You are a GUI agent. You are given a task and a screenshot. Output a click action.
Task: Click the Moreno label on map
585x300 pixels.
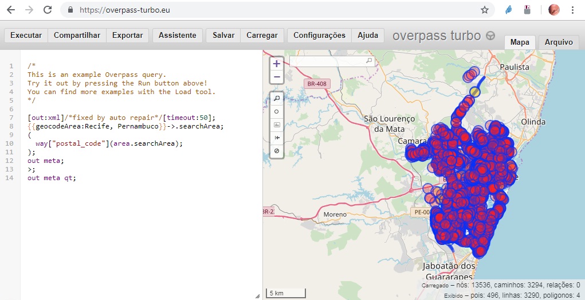click(335, 215)
